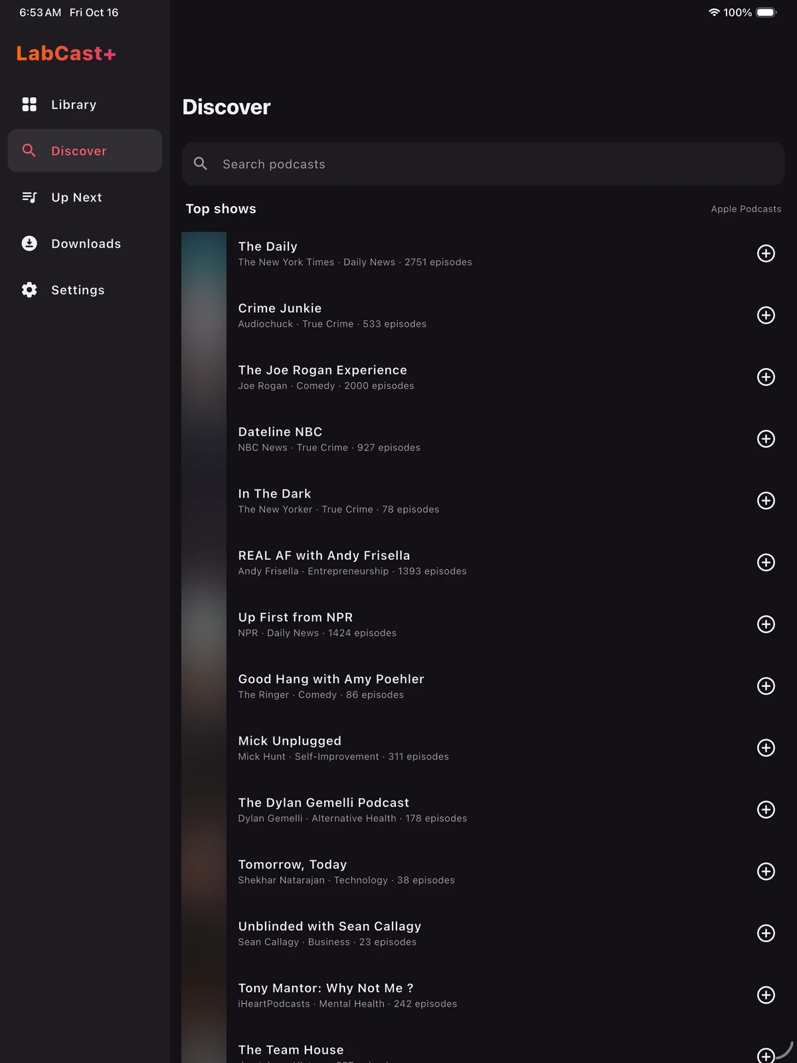Click 'The Ringer · Comedy · 86 episodes'
This screenshot has width=797, height=1063.
(x=321, y=695)
